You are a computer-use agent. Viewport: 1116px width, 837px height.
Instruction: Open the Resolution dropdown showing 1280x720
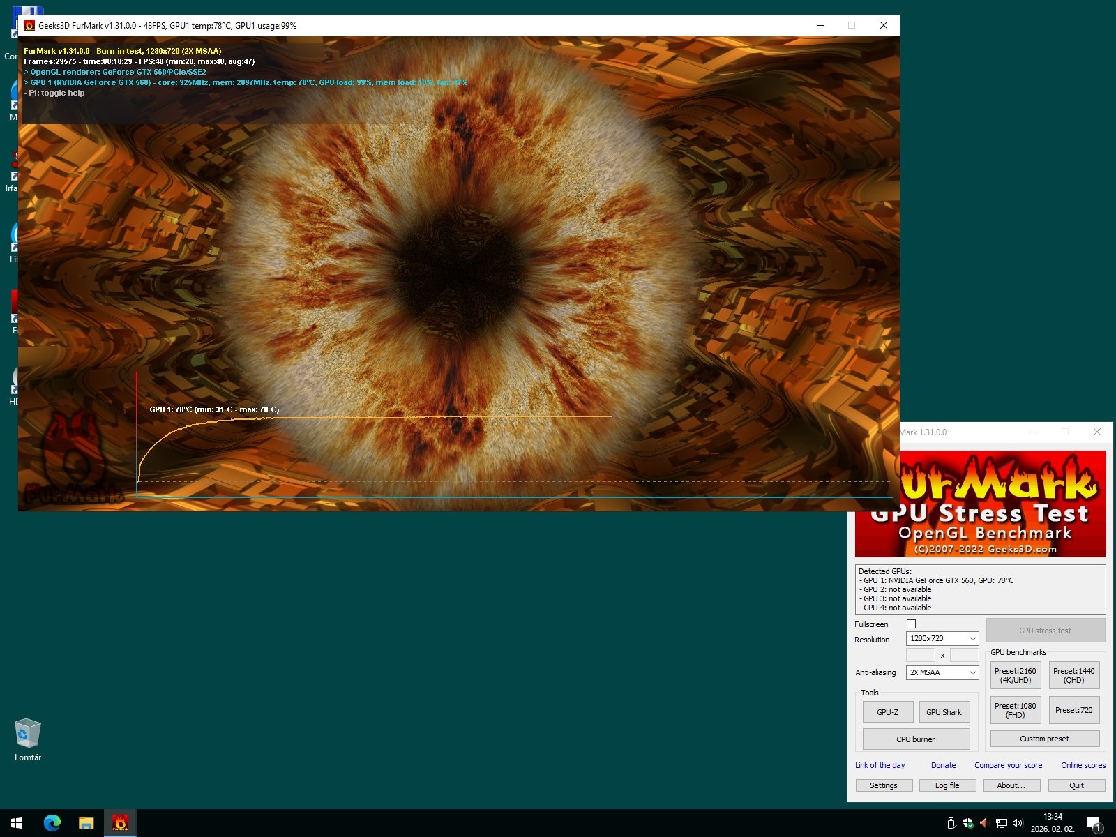click(942, 638)
